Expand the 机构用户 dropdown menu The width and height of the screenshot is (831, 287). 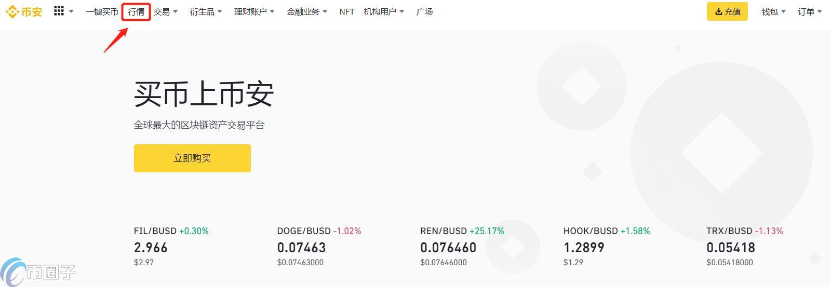click(x=384, y=11)
